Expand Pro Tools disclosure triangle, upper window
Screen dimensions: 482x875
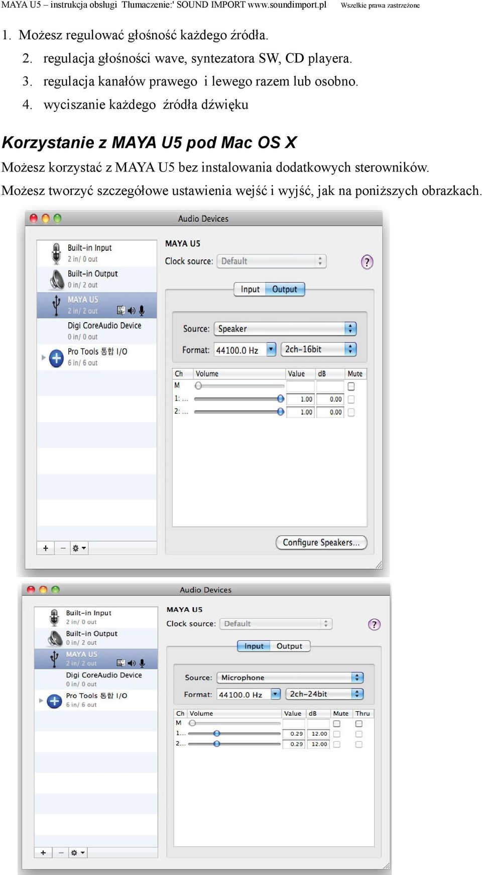pyautogui.click(x=43, y=357)
